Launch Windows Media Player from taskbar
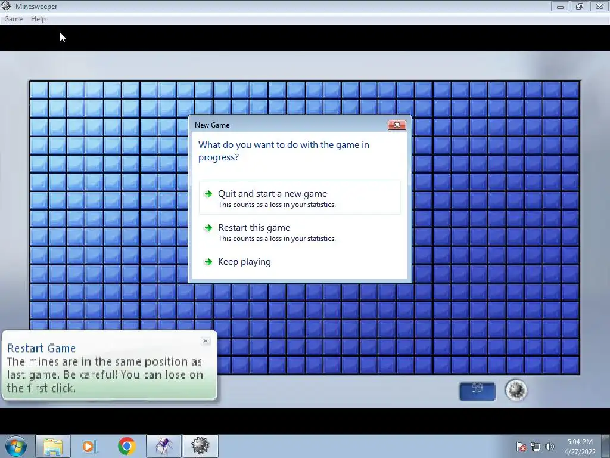 pyautogui.click(x=89, y=446)
